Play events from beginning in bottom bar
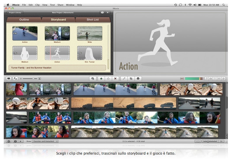The width and height of the screenshot is (232, 159). click(x=21, y=141)
